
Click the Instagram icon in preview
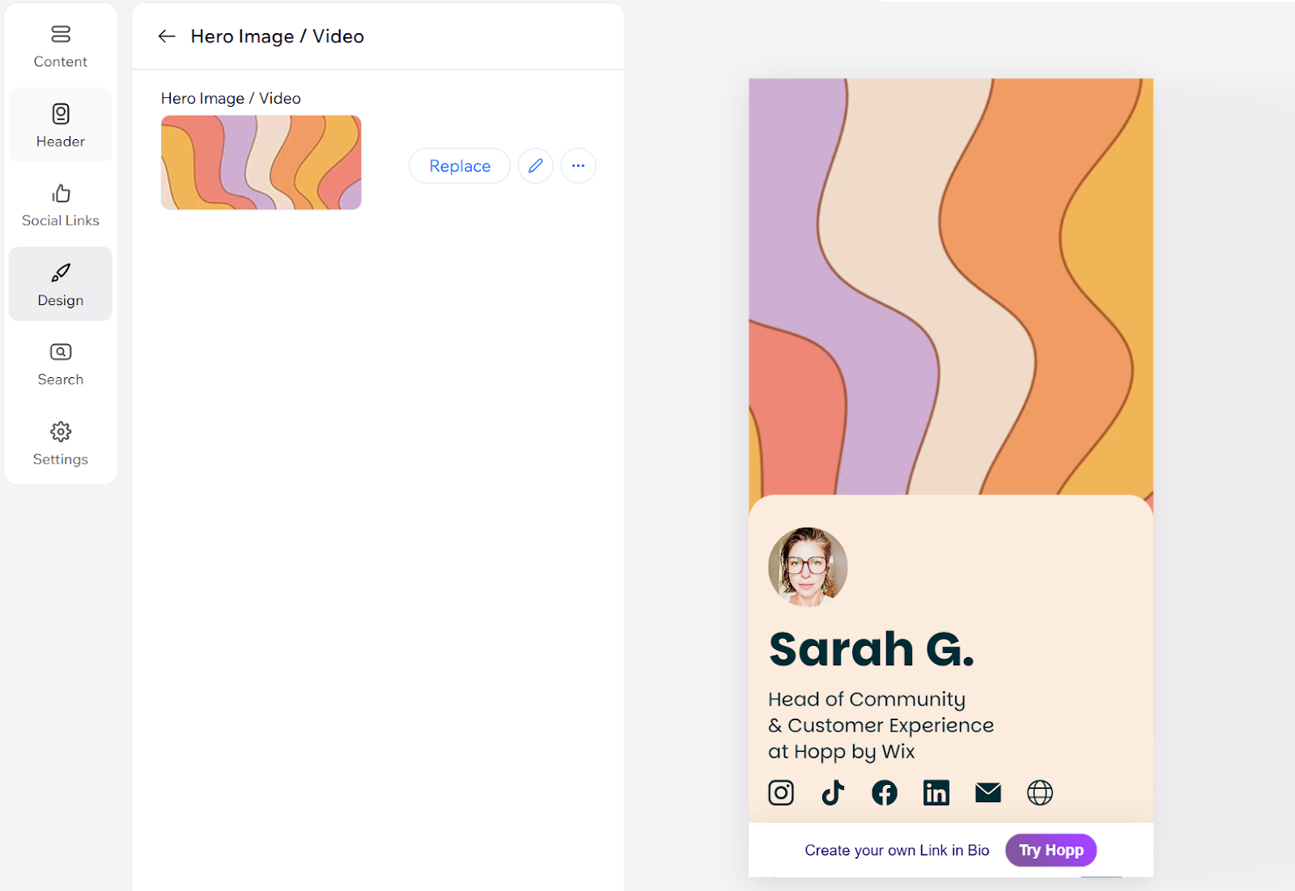pyautogui.click(x=781, y=792)
